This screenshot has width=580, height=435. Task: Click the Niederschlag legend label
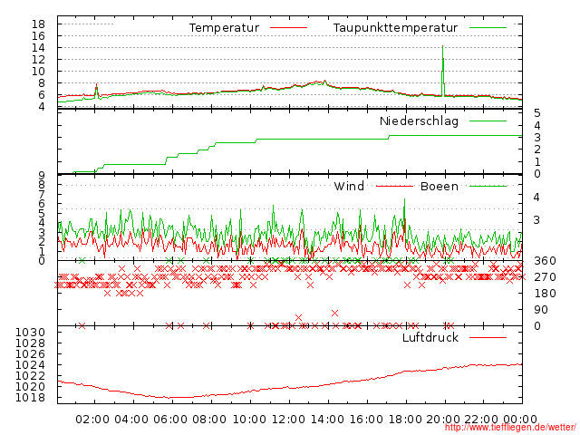click(x=419, y=121)
